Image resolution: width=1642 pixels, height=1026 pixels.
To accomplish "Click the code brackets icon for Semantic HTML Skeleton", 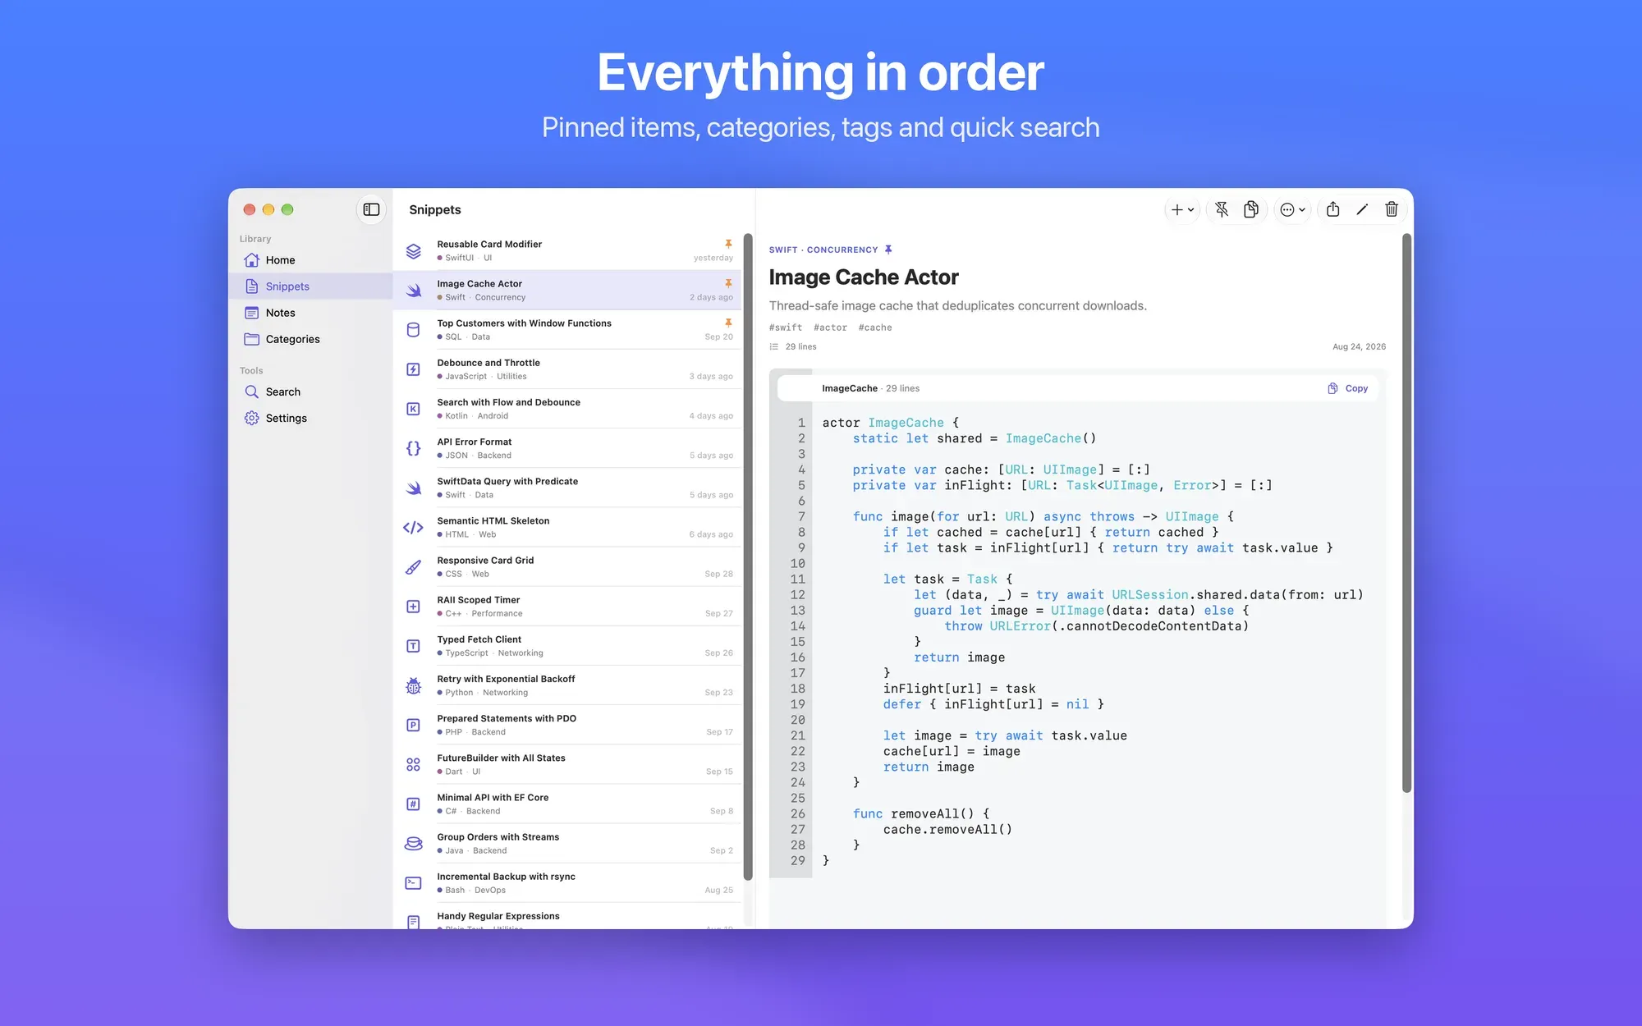I will point(414,527).
